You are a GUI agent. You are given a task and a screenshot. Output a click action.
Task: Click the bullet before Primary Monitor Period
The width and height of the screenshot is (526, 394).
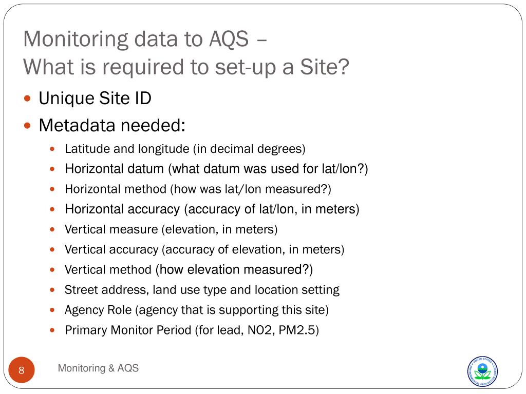[52, 330]
